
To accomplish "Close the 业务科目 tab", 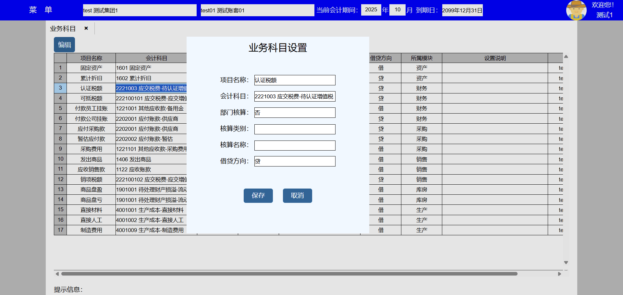I will 86,28.
